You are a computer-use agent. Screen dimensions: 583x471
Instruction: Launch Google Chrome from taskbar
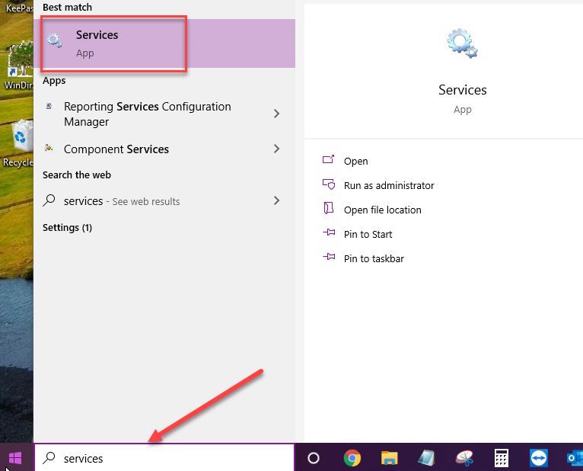click(x=352, y=458)
